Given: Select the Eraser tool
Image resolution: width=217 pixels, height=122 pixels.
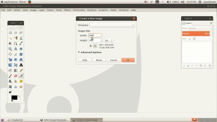Looking at the screenshot, I should click(16, 76).
